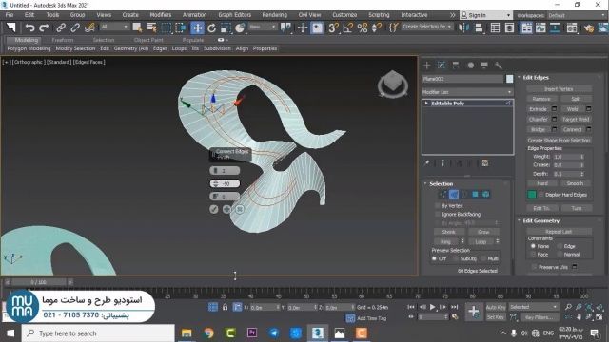Select the Element sub-object level icon
The width and height of the screenshot is (609, 342).
[485, 194]
